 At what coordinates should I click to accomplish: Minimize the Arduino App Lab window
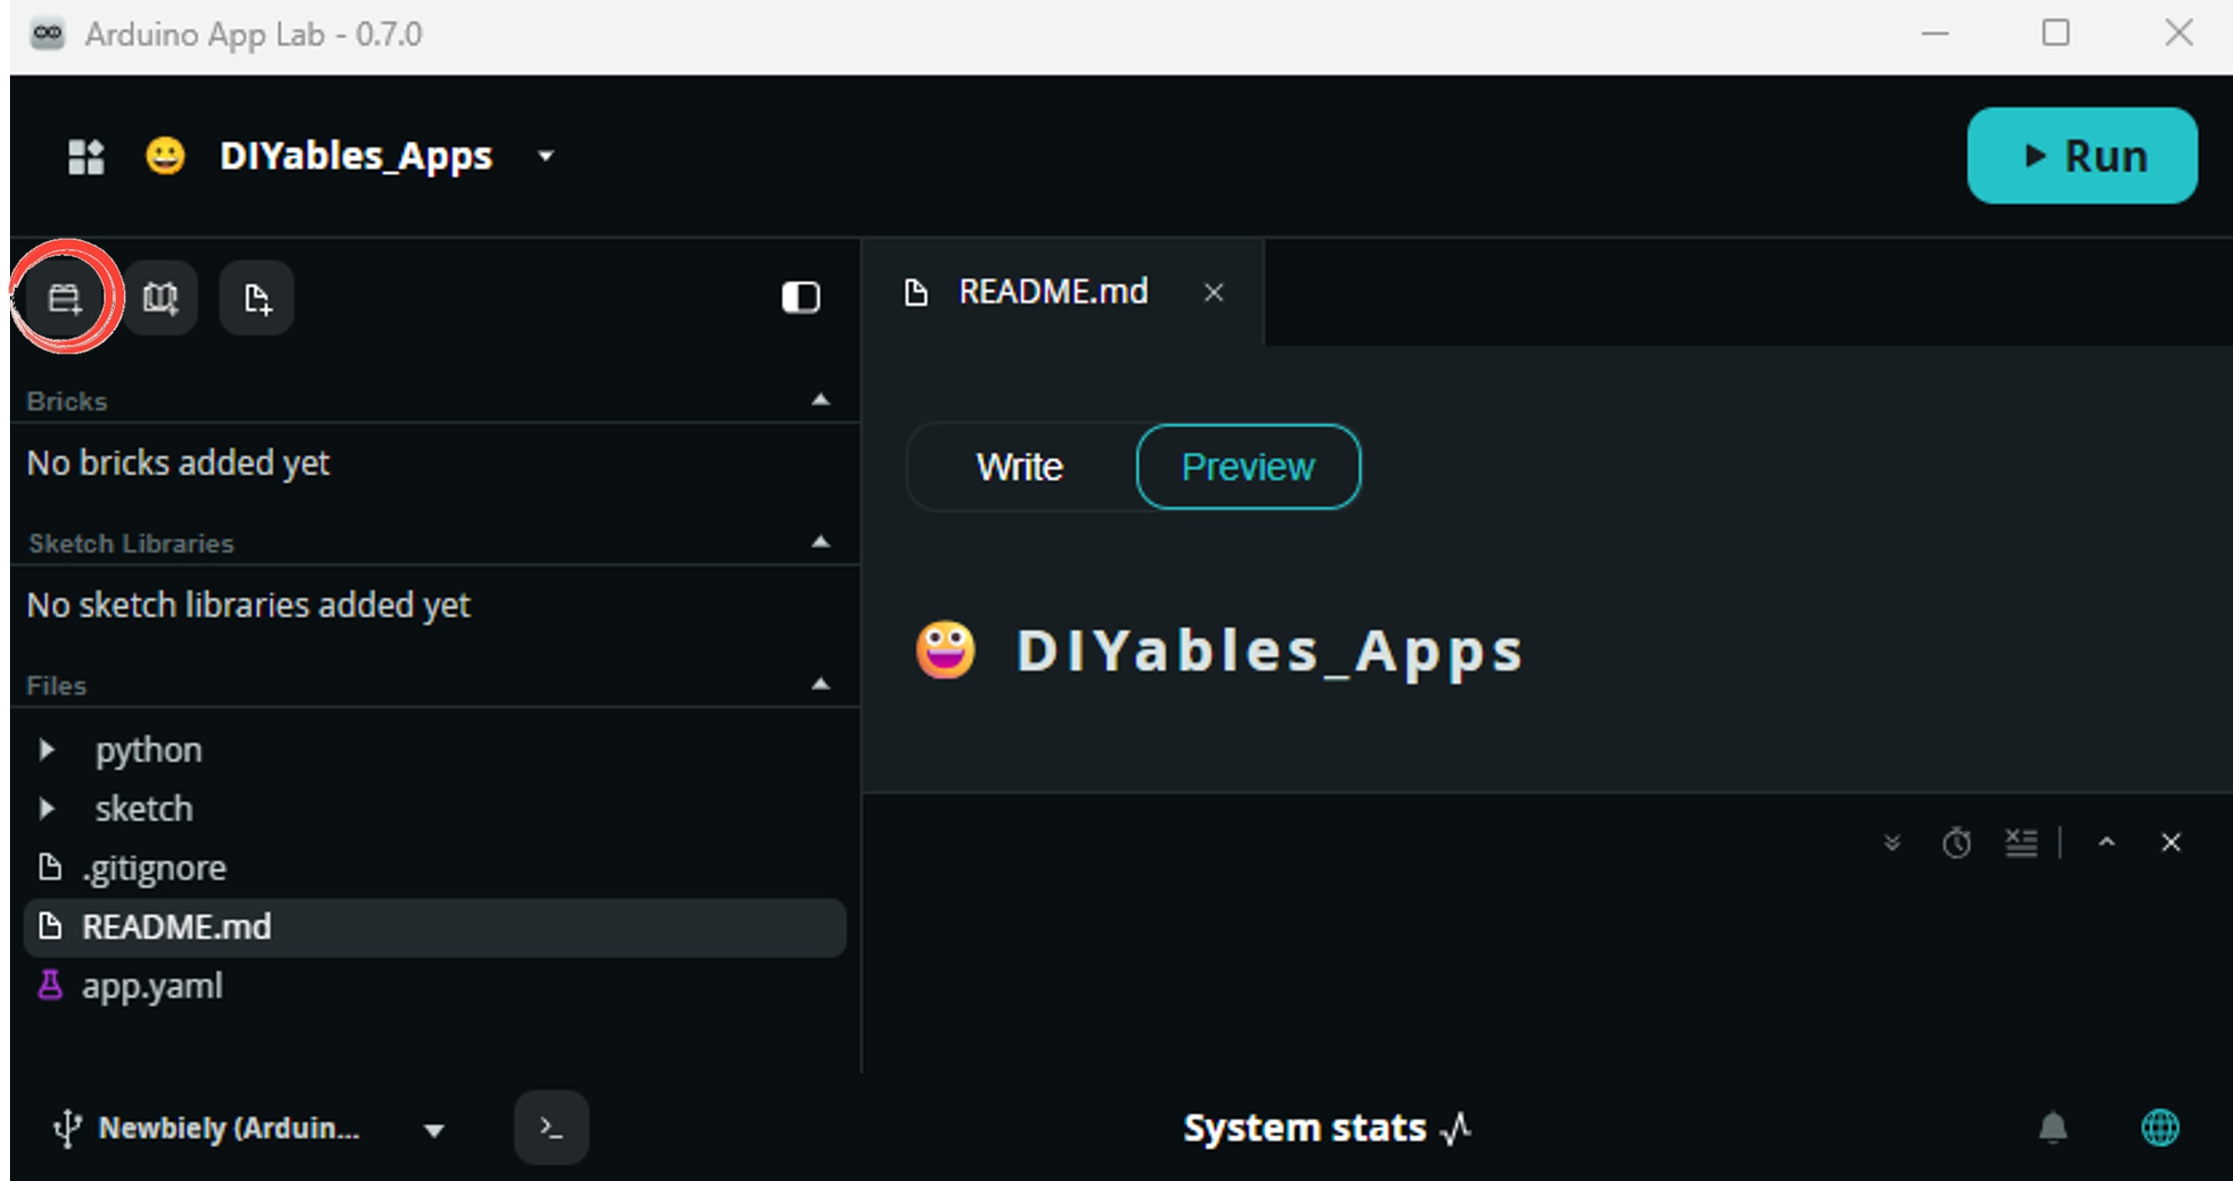1935,34
